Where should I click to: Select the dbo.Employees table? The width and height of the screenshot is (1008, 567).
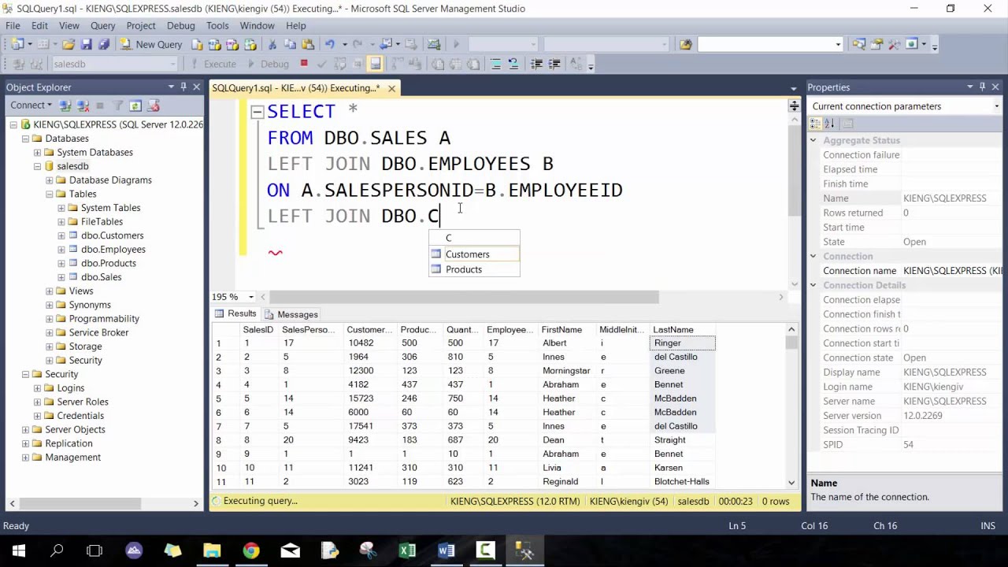pos(113,250)
